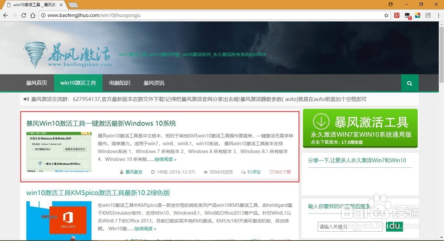444x241 pixels.
Task: Open article win10激活工具KMSpico激活工具最新10.2绿色版
Action: [x=98, y=193]
